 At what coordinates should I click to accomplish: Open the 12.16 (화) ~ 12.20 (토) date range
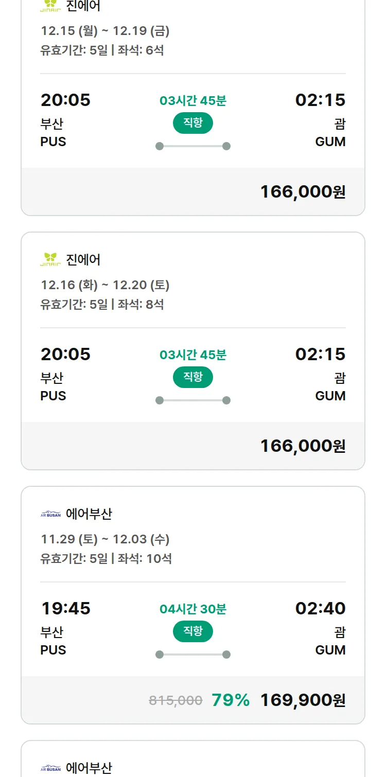click(x=105, y=285)
